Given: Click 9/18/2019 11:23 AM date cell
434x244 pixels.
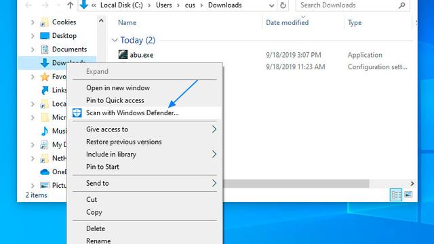Looking at the screenshot, I should tap(296, 67).
